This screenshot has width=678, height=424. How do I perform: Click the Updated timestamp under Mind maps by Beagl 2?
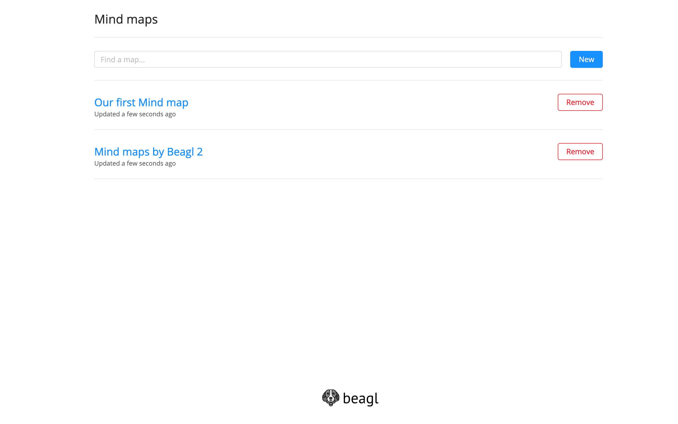(x=135, y=164)
